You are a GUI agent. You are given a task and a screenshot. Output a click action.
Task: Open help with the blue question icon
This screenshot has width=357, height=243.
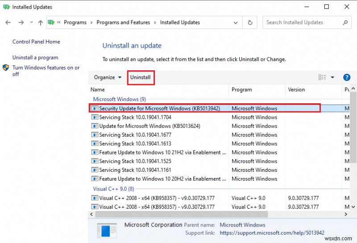347,77
